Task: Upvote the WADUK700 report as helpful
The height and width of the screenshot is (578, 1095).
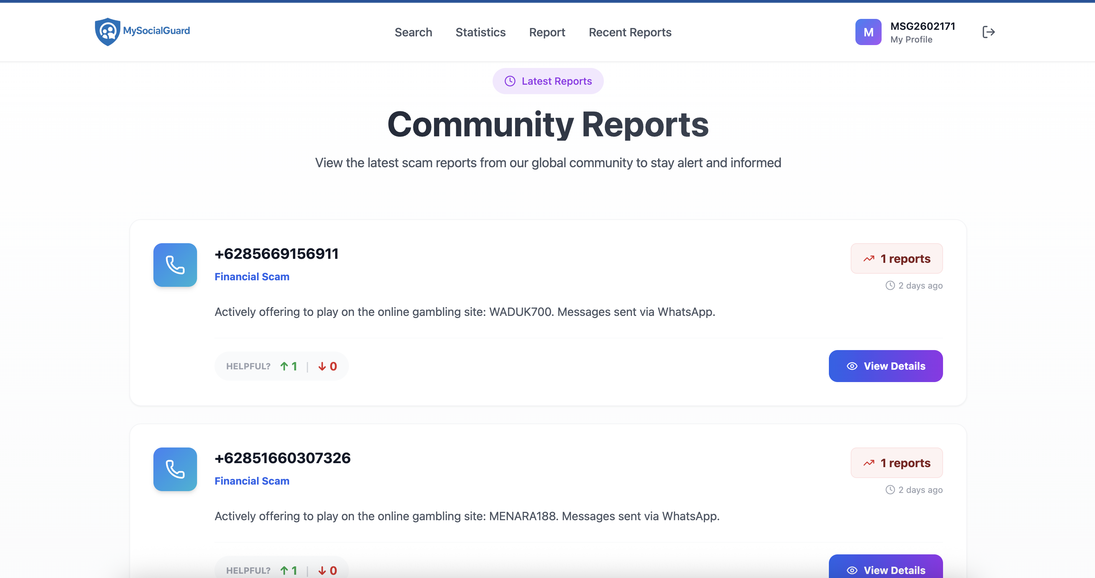Action: 289,366
